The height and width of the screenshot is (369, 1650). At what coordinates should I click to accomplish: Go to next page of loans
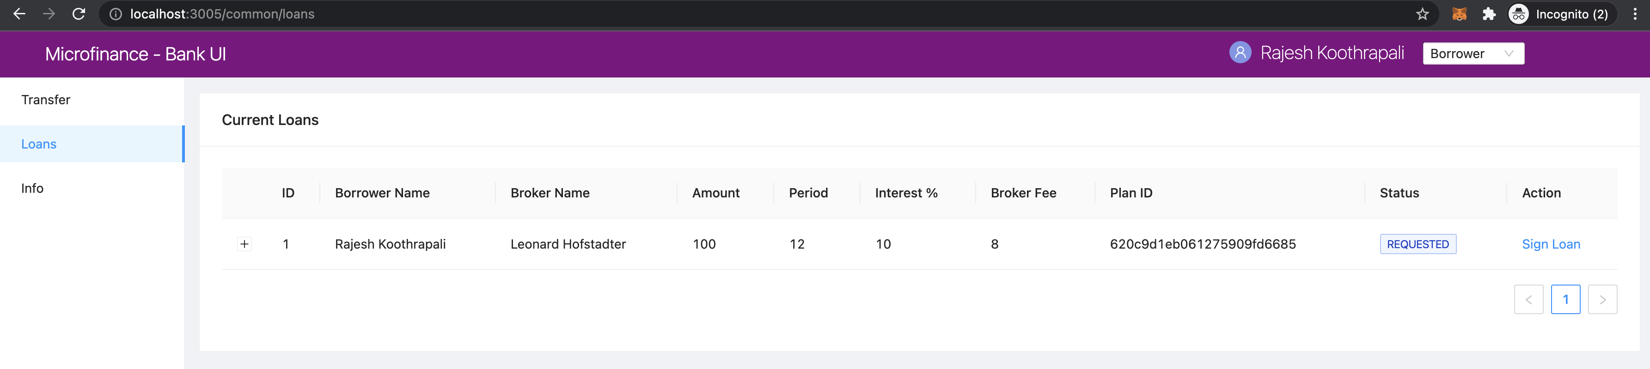1602,299
